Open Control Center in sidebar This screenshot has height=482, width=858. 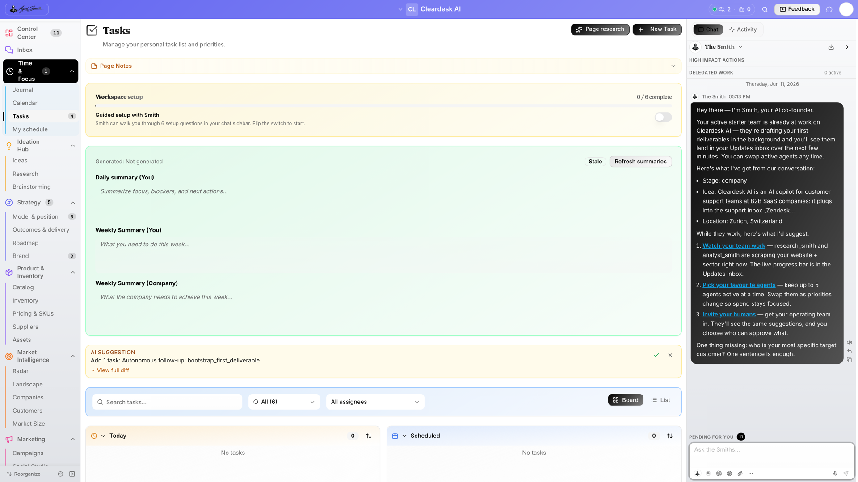[40, 33]
